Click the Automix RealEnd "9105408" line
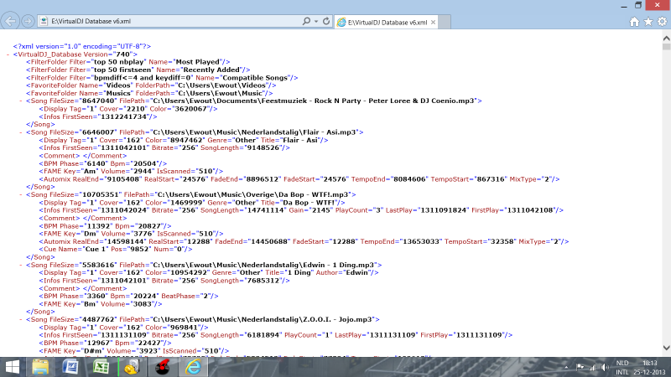 click(299, 179)
